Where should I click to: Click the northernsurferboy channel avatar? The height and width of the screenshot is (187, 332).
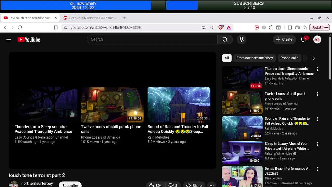coord(13,184)
